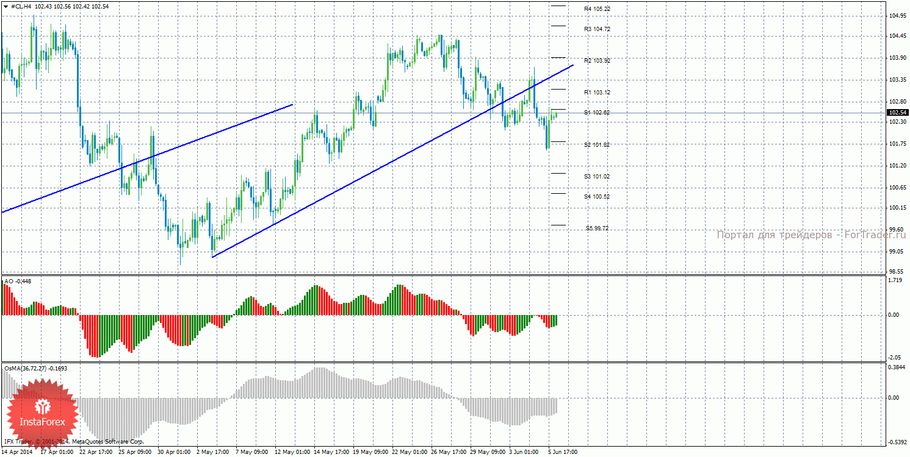Select the R1 103.12 pivot label

point(596,93)
